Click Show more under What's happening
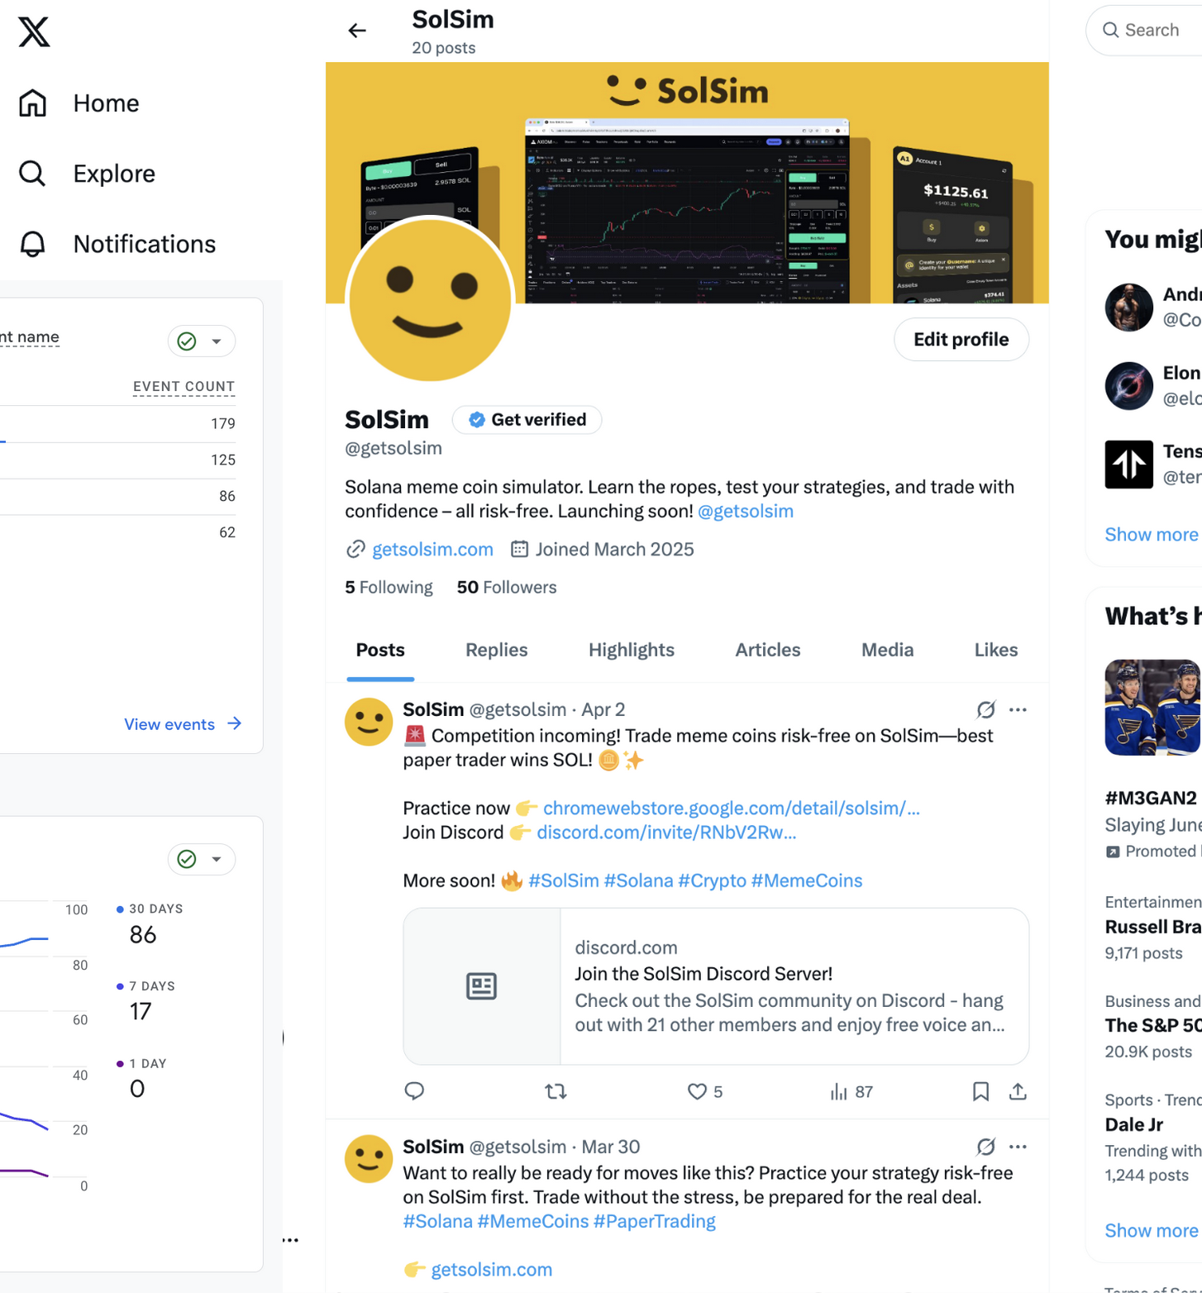Viewport: 1202px width, 1293px height. pos(1152,1231)
